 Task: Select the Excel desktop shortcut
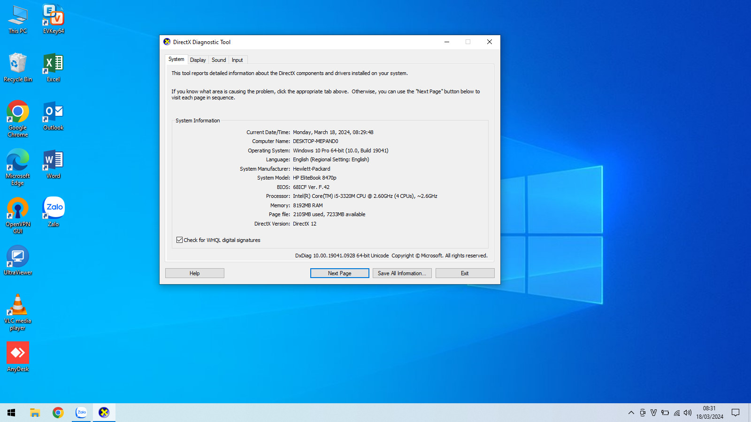pyautogui.click(x=54, y=68)
